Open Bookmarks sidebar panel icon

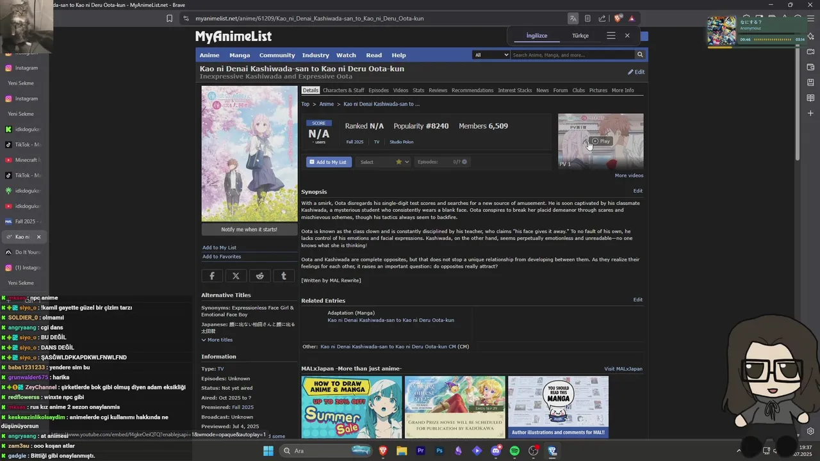(x=810, y=83)
